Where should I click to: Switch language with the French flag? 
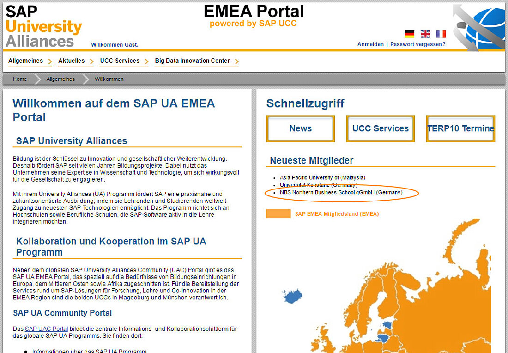click(441, 34)
